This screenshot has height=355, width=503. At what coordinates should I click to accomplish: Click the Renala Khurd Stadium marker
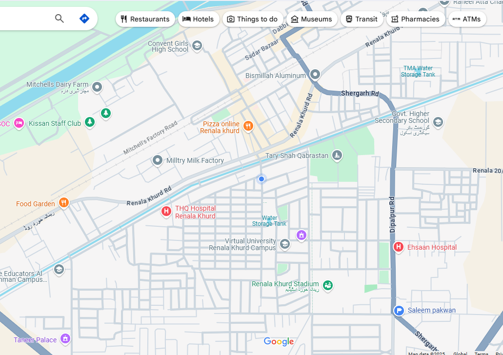[328, 285]
